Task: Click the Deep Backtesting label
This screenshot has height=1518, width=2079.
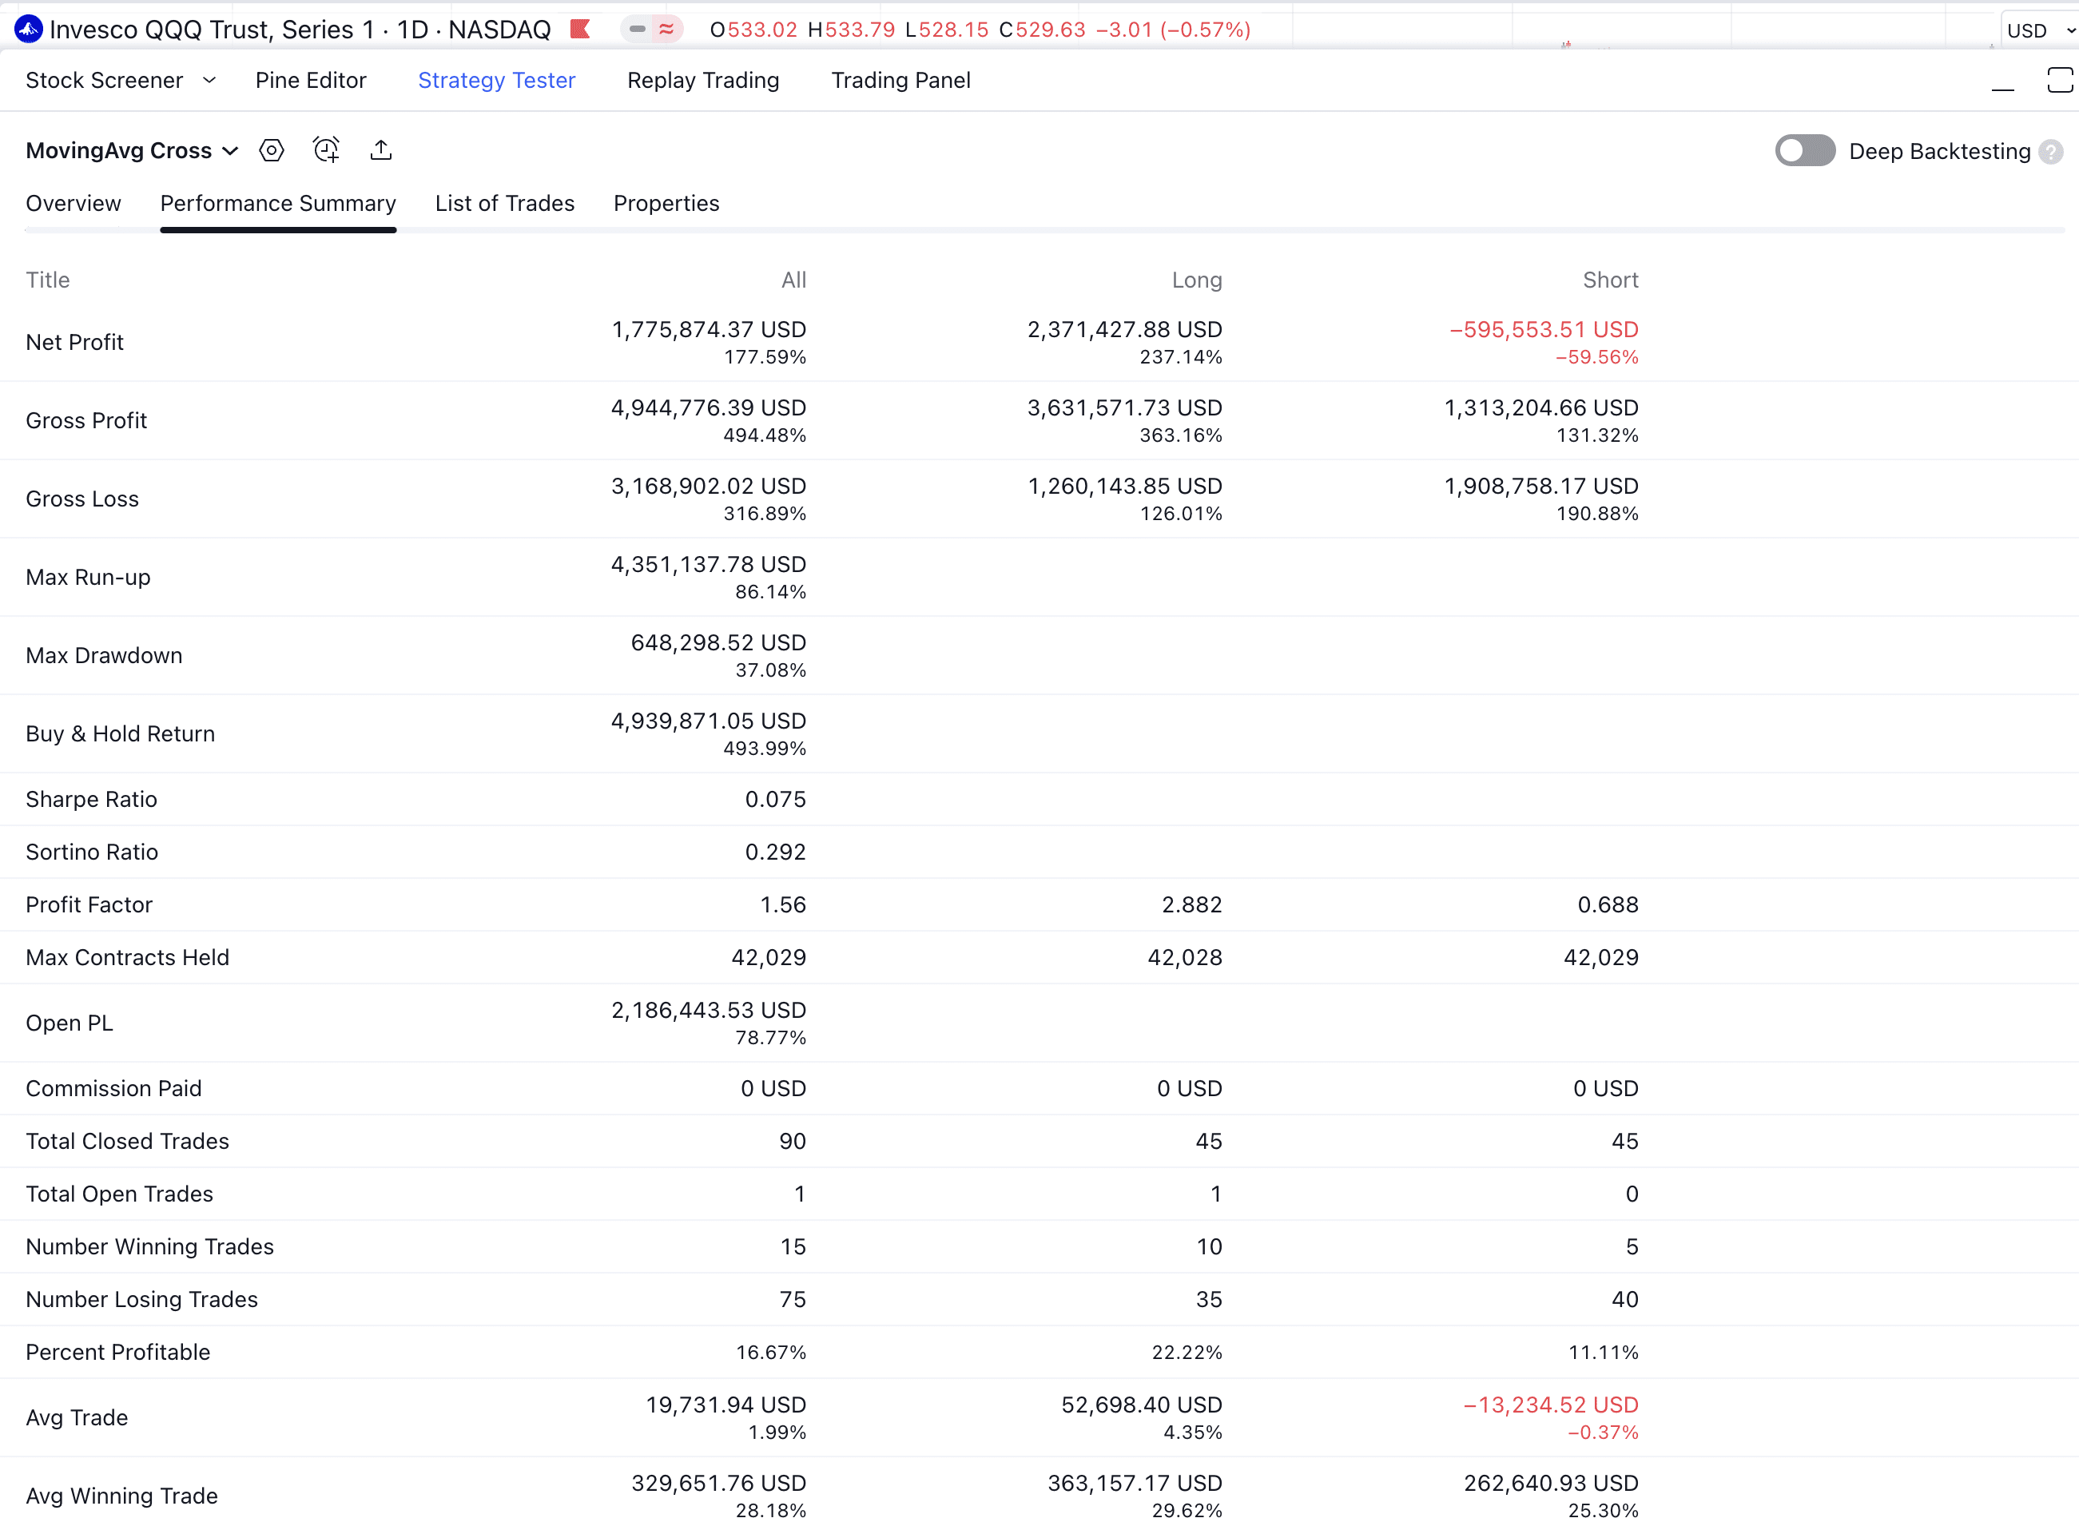Action: [x=1939, y=152]
